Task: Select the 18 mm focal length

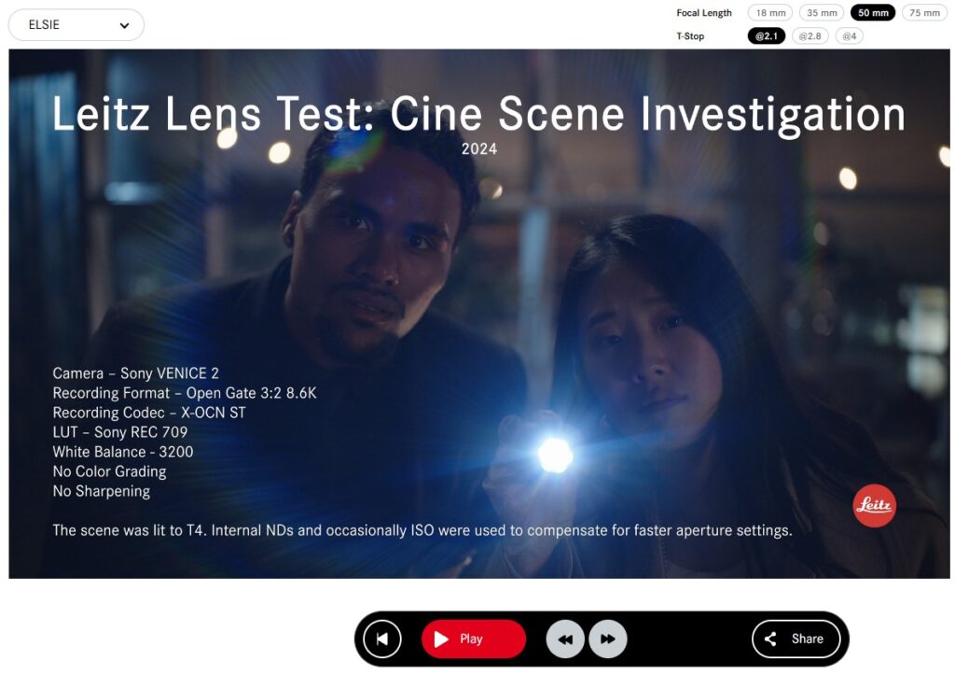Action: pos(770,13)
